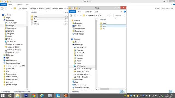
Task: Open recent locations dropdown in Kits window
Action: pos(9,8)
